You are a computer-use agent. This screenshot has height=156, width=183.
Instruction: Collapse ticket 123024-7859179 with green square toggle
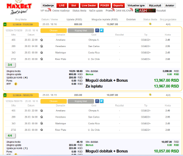click(5, 95)
